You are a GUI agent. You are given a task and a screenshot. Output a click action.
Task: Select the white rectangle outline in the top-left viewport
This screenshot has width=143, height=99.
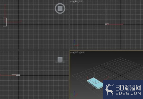click(x=5, y=22)
